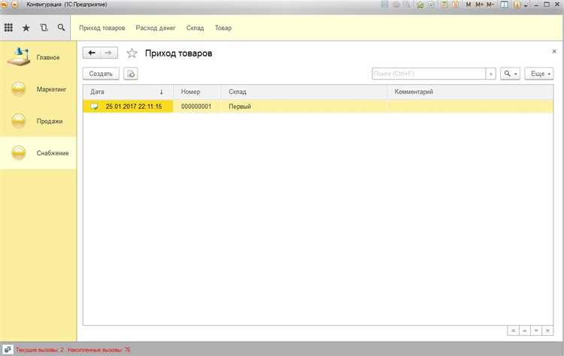This screenshot has height=356, width=564.
Task: Open Товар command link
Action: tap(223, 28)
